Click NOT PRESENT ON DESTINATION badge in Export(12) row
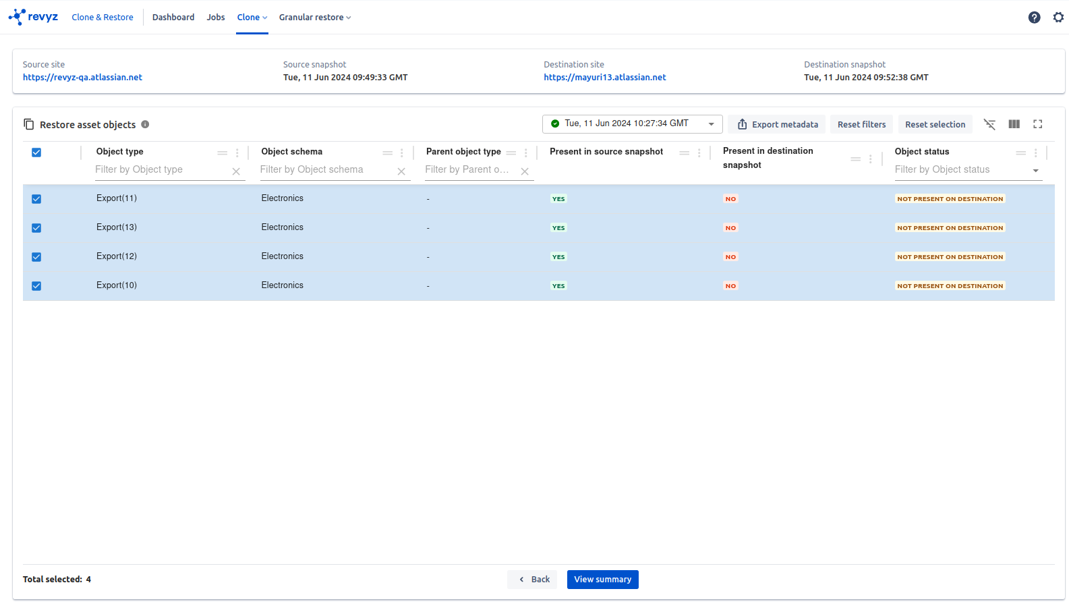Viewport: 1069px width, 614px height. [950, 257]
